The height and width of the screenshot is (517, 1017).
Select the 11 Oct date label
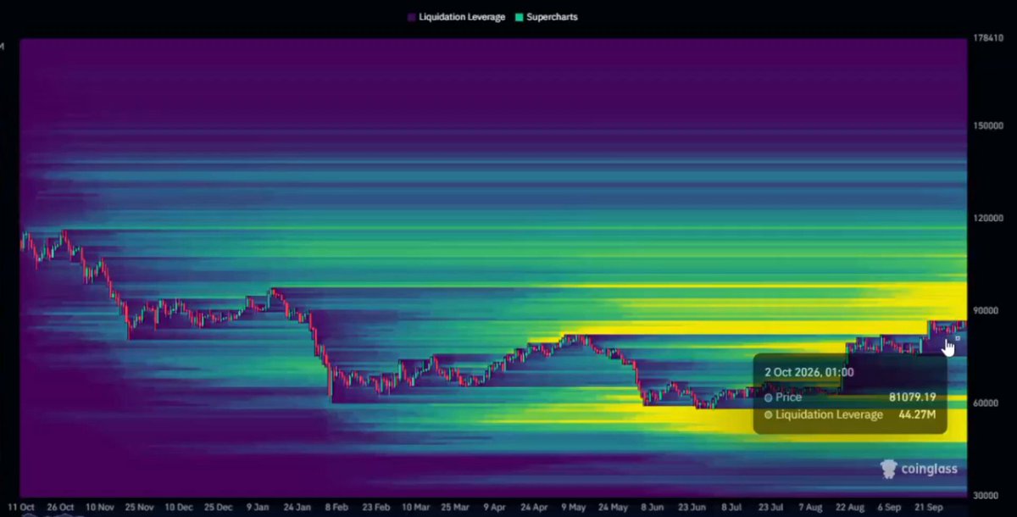pyautogui.click(x=23, y=507)
